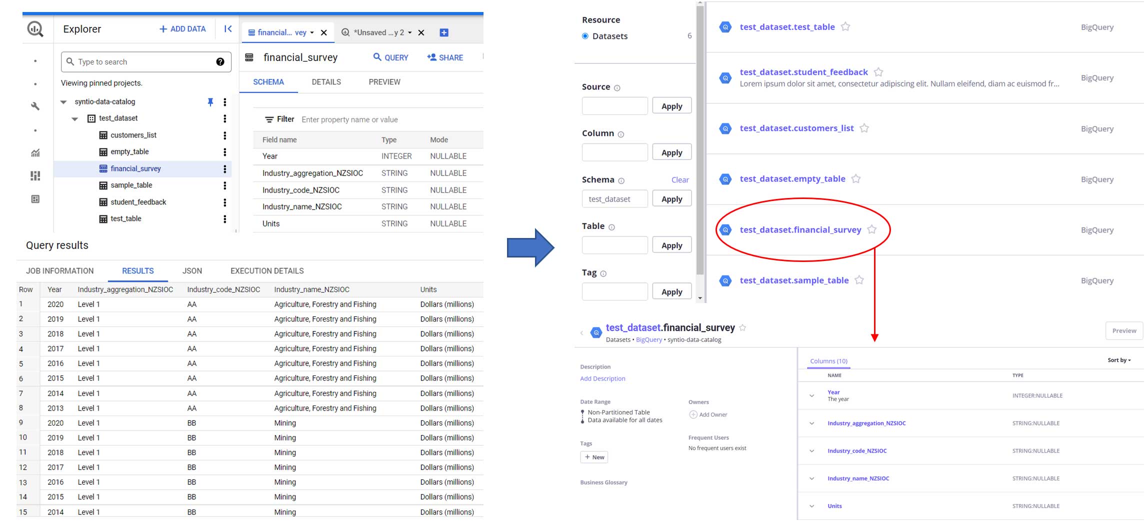Viewport: 1147px width, 526px height.
Task: Apply the Schema filter
Action: tap(671, 199)
